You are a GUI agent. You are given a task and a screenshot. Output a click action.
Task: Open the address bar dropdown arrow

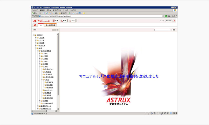[x=163, y=16]
